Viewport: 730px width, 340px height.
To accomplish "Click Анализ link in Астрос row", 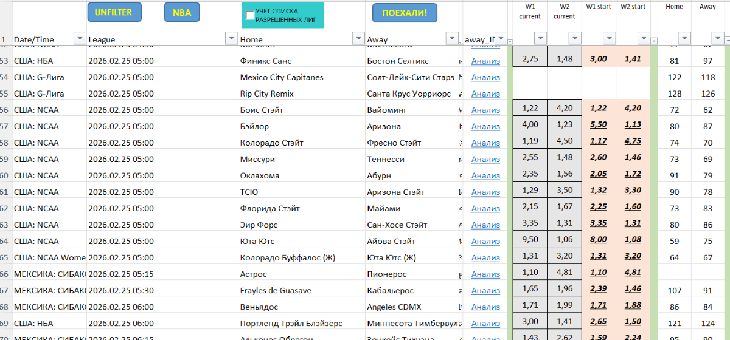I will coord(485,274).
